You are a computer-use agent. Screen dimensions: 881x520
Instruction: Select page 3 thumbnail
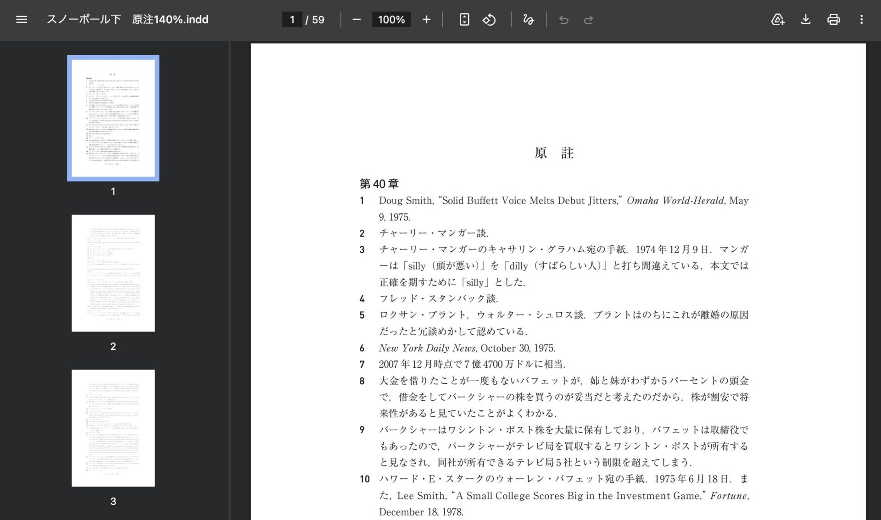[x=113, y=428]
